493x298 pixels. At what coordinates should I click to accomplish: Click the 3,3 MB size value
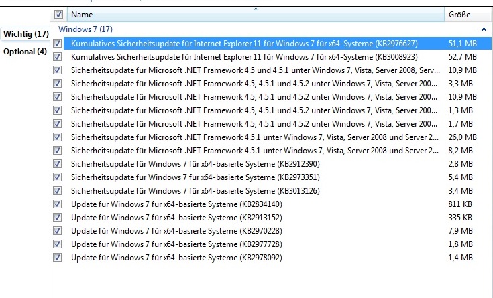(x=460, y=84)
